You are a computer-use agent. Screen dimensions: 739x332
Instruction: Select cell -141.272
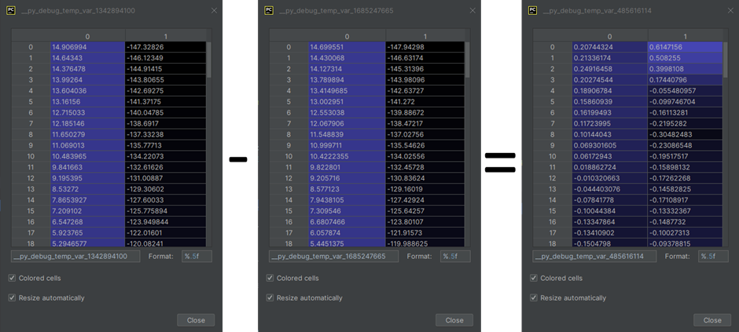425,101
